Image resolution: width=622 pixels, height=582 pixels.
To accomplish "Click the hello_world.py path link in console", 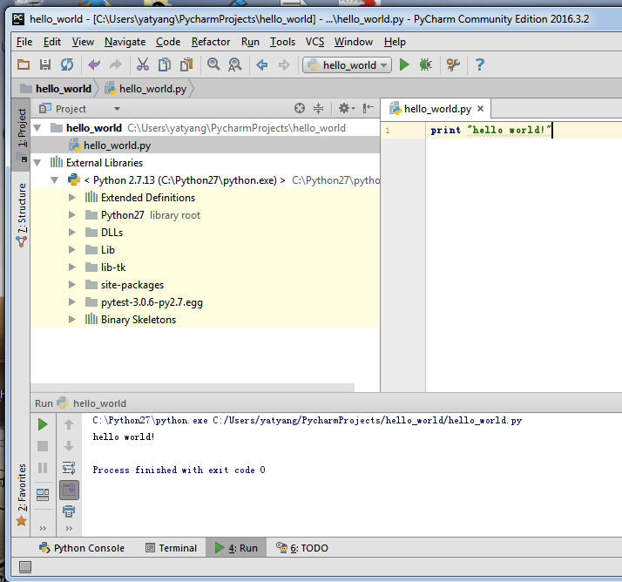I will coord(368,420).
